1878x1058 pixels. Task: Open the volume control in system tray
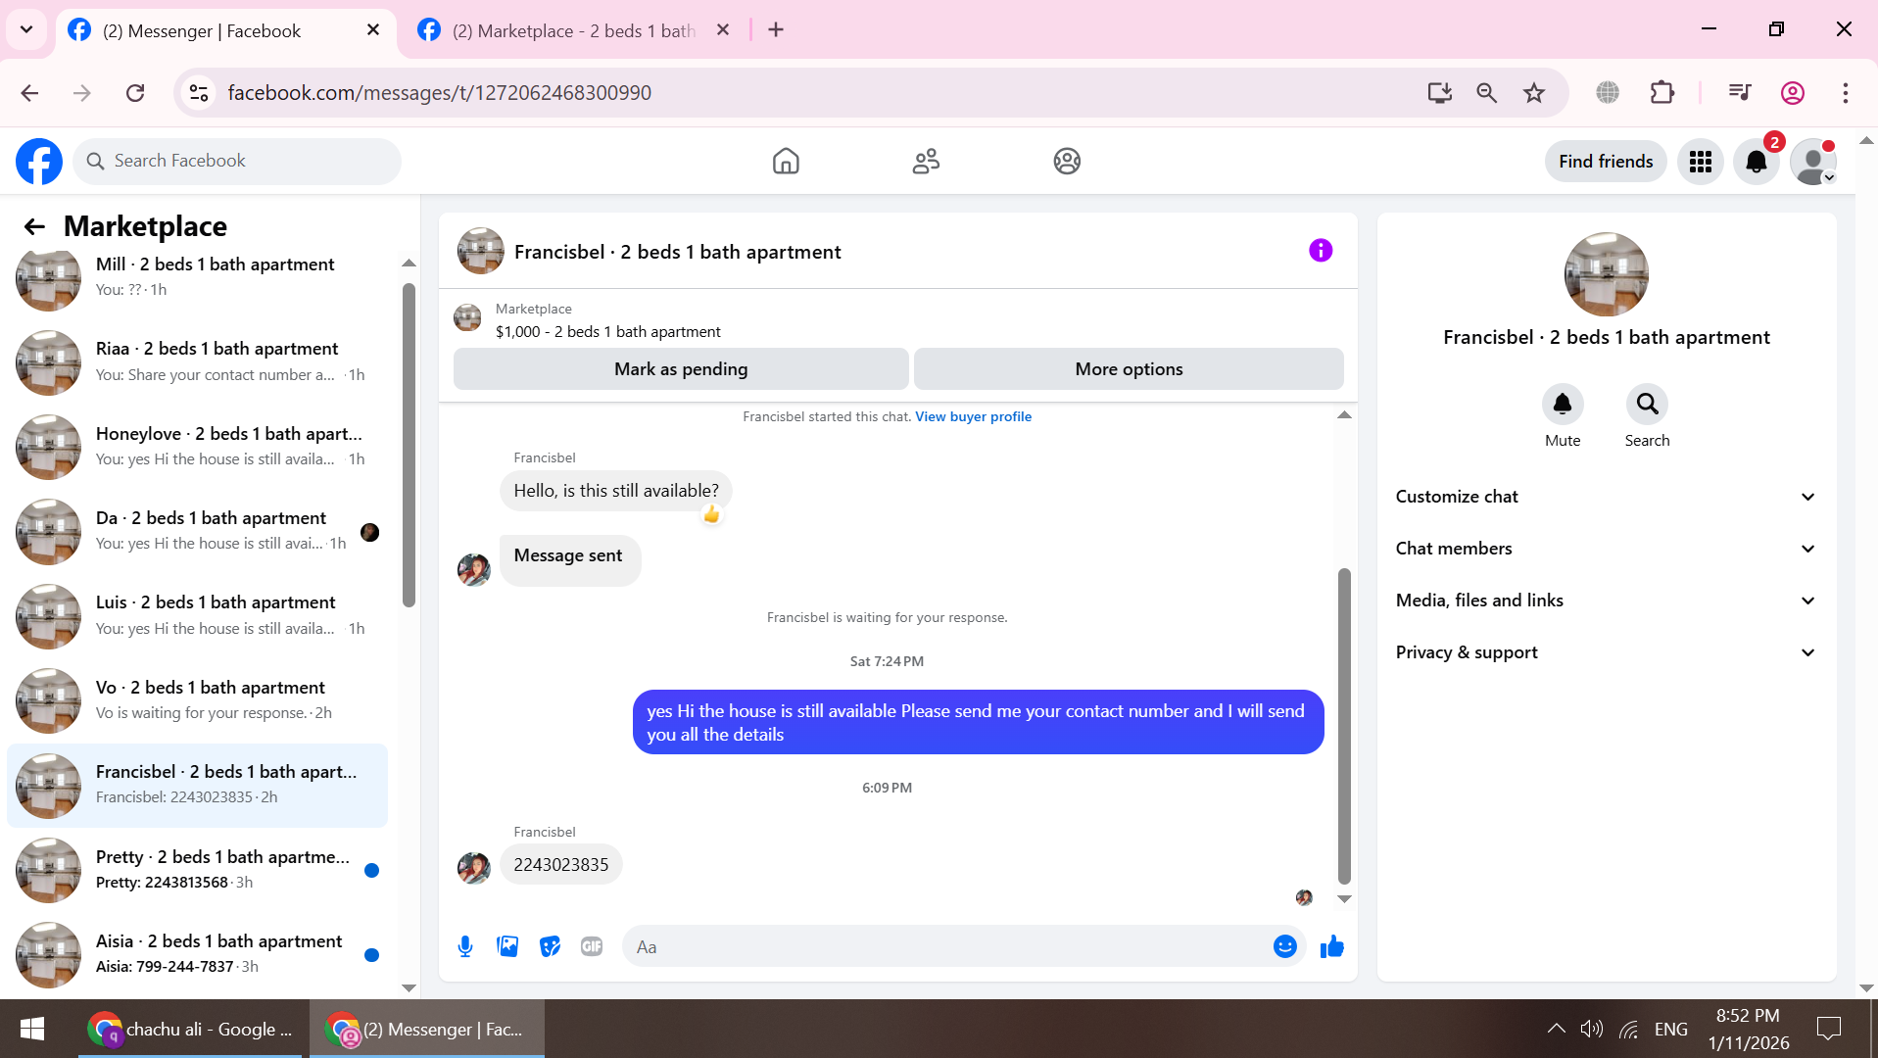[x=1592, y=1029]
